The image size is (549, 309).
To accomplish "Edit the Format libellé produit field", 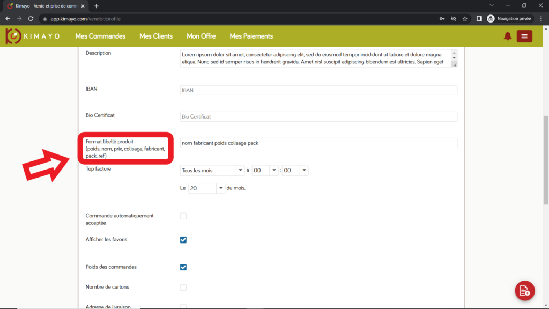I will 318,143.
